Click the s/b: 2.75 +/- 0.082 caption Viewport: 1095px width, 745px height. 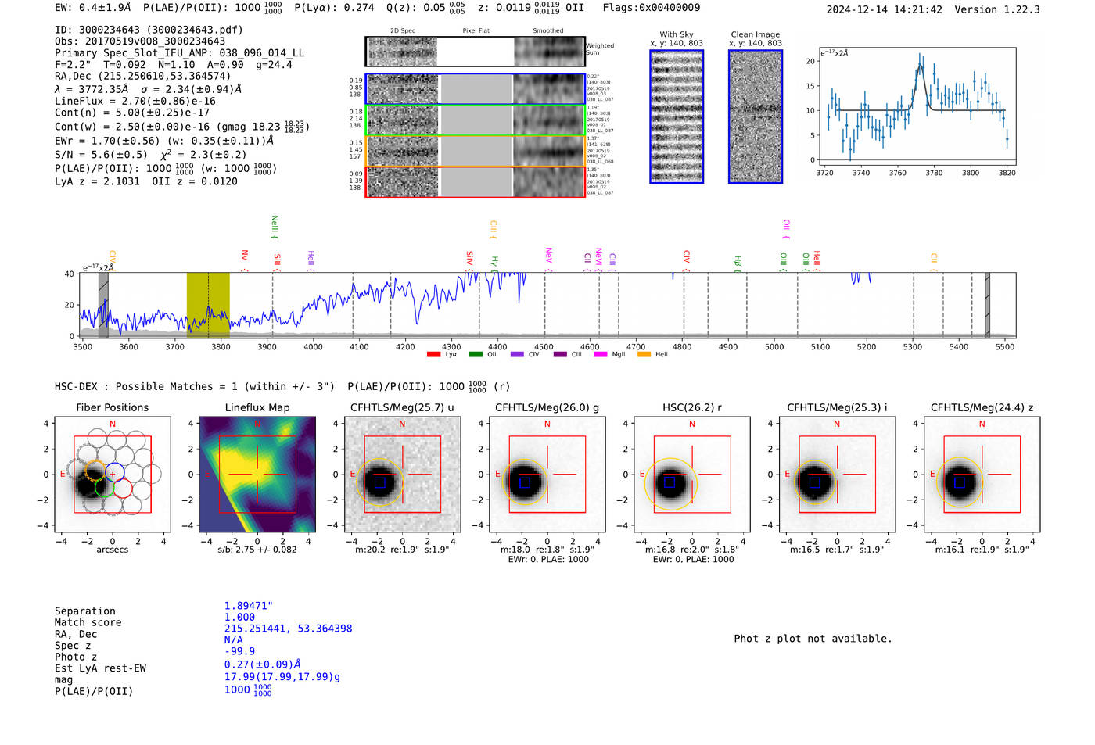257,550
